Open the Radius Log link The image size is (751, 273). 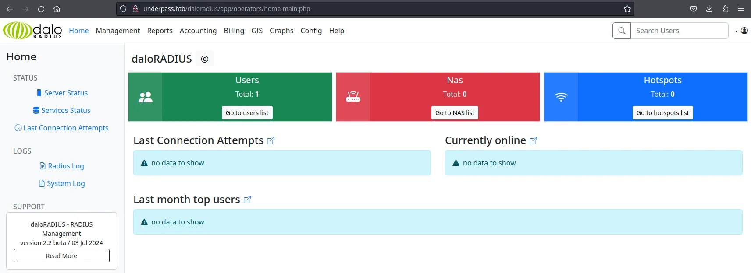[62, 166]
